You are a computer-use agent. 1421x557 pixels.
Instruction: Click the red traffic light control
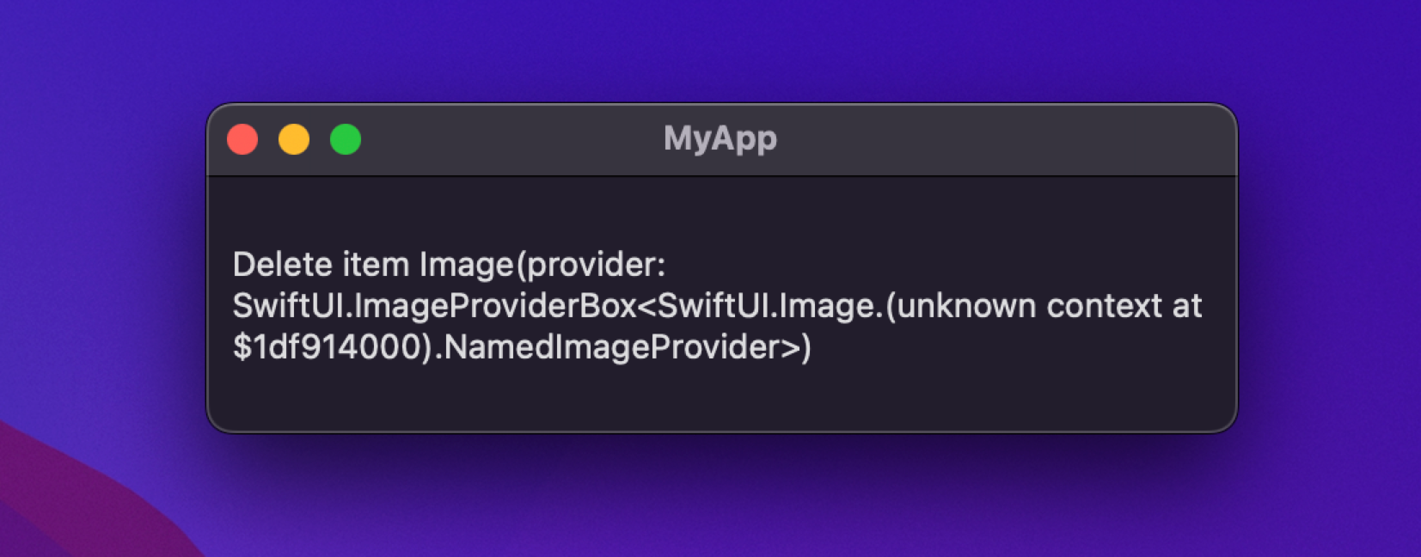243,138
